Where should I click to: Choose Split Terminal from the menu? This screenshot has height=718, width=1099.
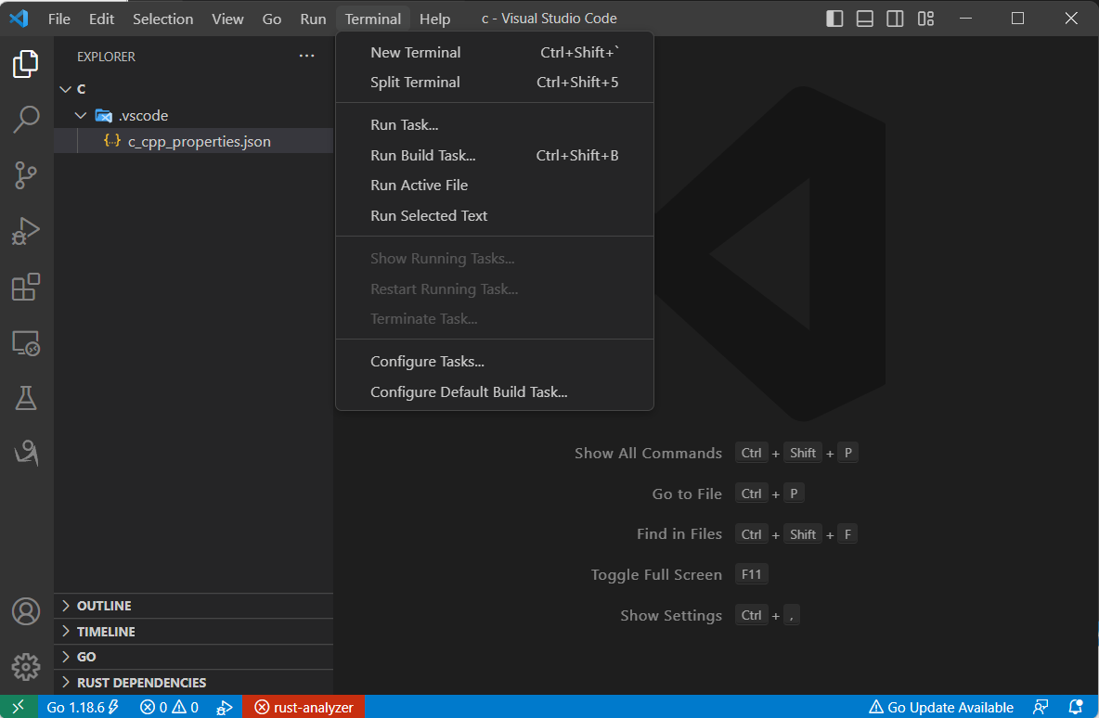click(495, 82)
